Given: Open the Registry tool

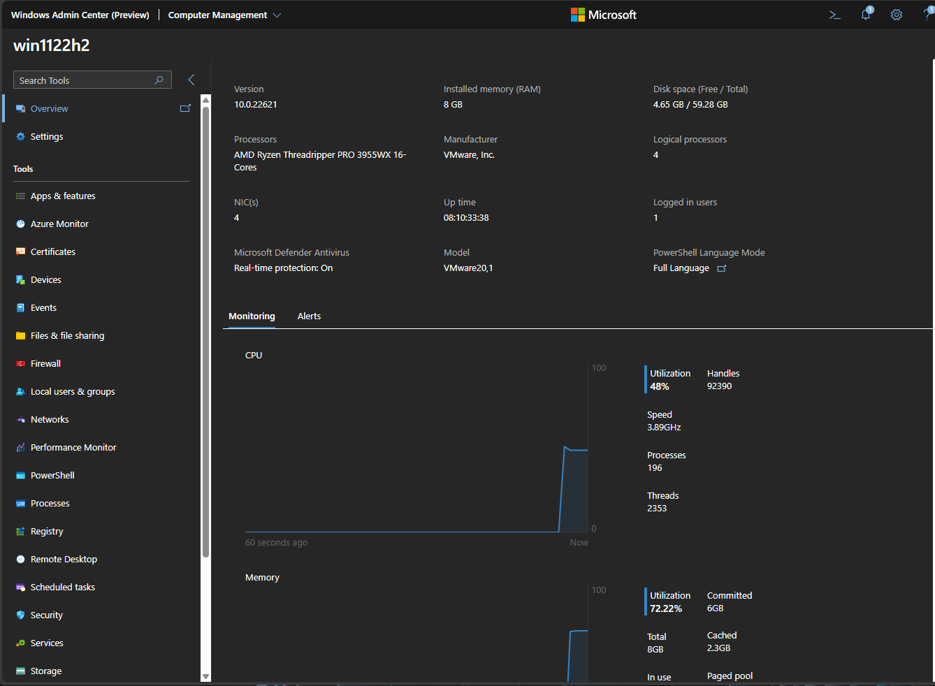Looking at the screenshot, I should [x=47, y=531].
